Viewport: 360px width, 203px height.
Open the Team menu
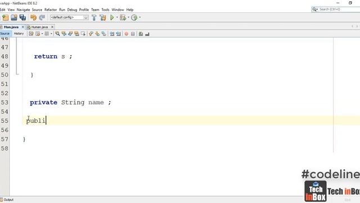pyautogui.click(x=95, y=10)
